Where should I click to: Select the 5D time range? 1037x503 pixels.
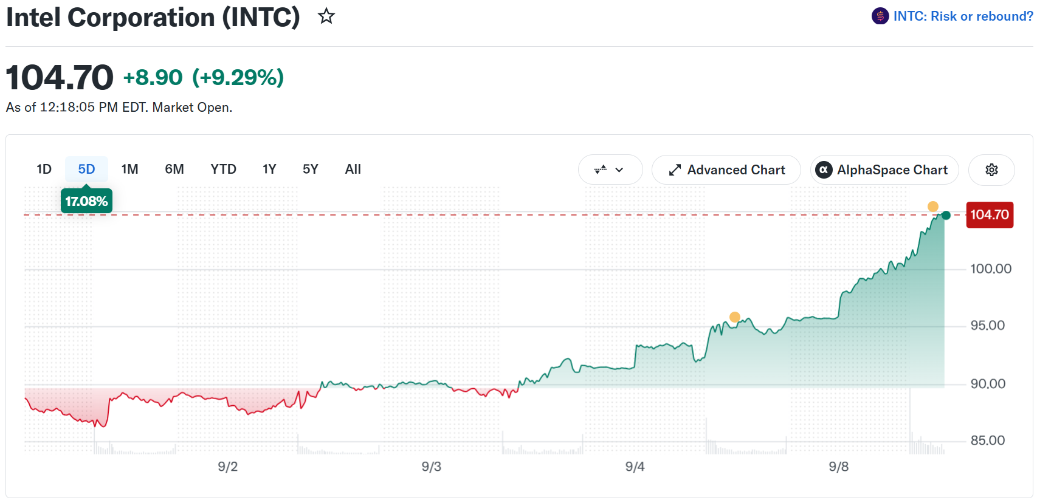tap(86, 169)
